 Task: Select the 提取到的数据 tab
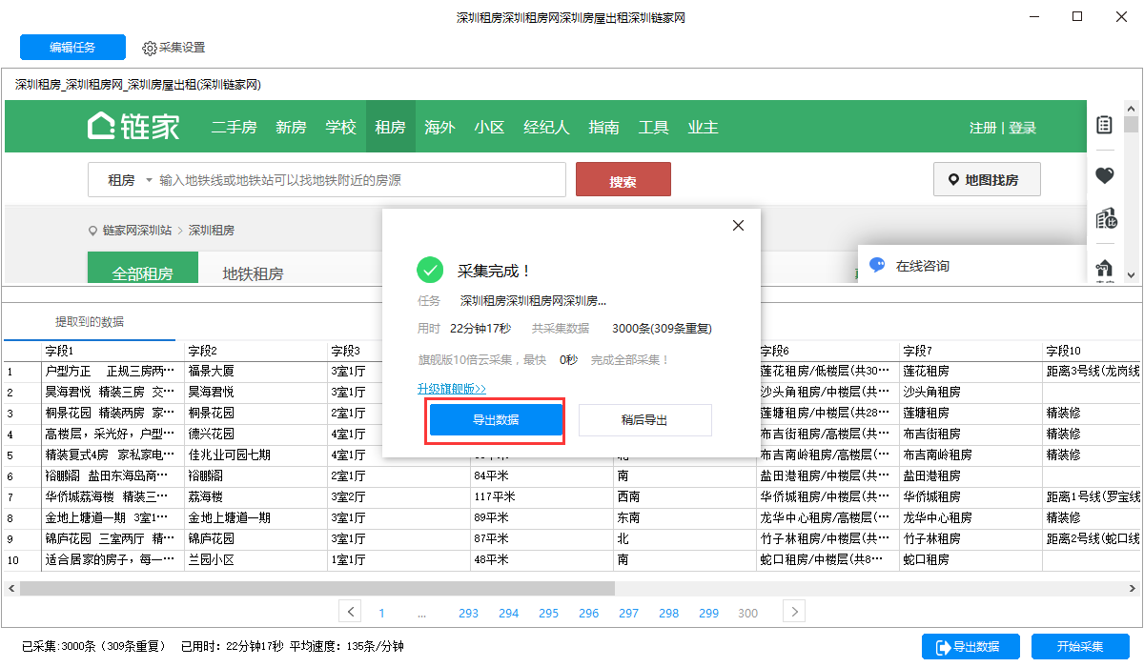[x=89, y=321]
